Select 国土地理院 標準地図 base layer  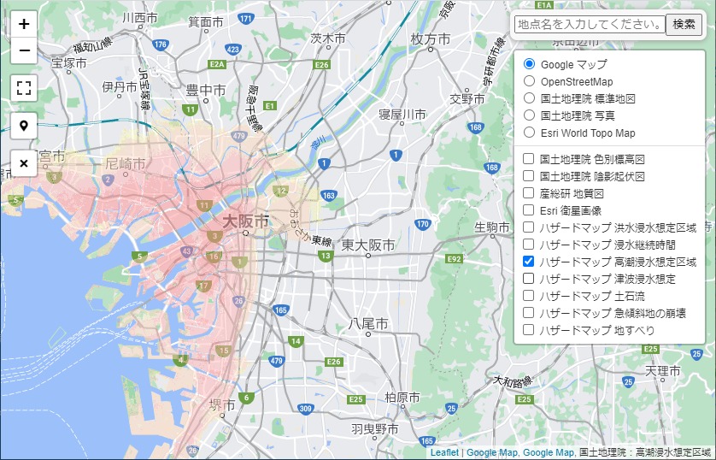(x=529, y=97)
